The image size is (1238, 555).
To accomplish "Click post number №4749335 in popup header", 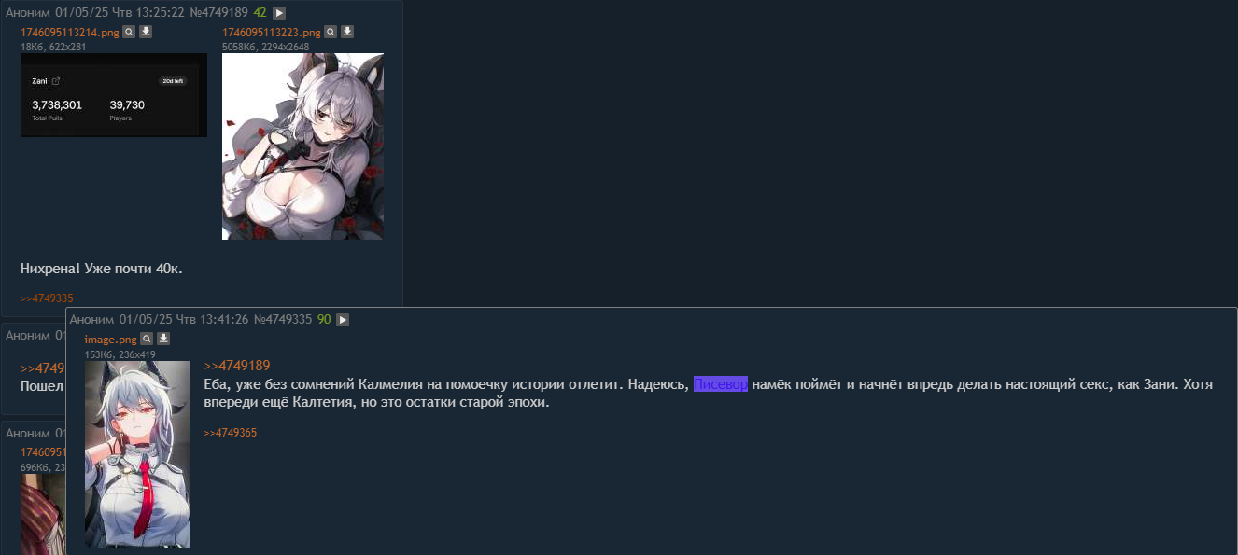I will tap(283, 320).
